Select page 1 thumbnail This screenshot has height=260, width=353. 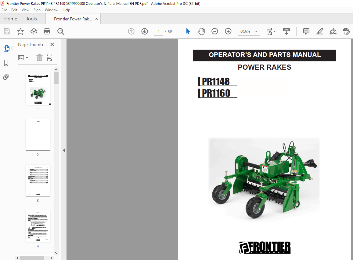tap(38, 89)
